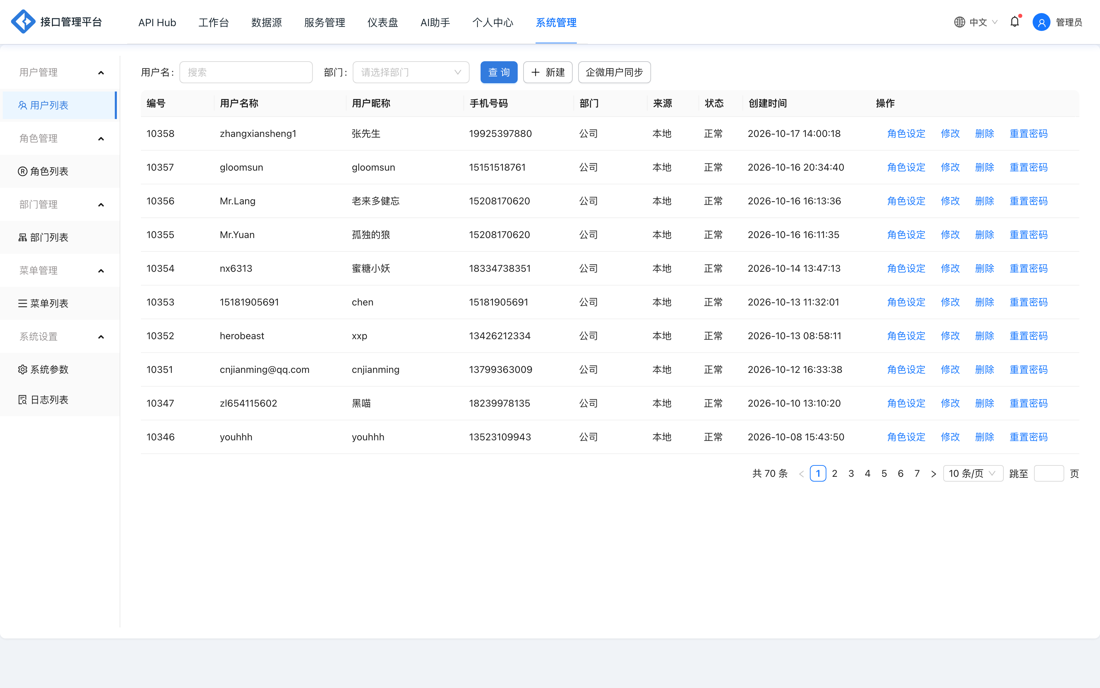Open the 服务管理 top menu

[324, 22]
